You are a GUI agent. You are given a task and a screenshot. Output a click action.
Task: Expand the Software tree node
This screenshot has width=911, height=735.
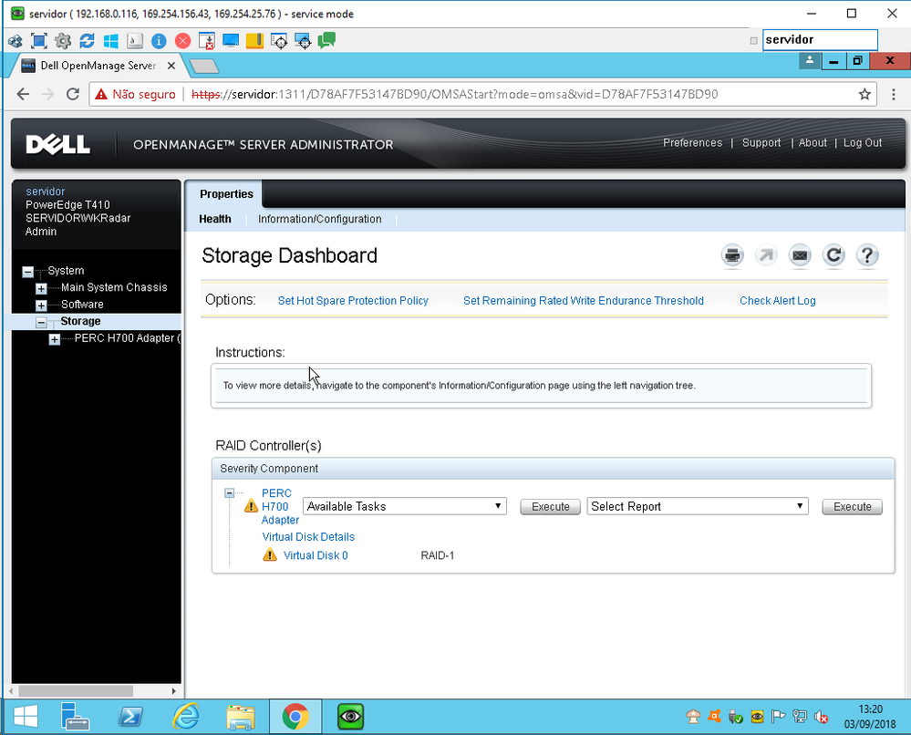(x=41, y=305)
